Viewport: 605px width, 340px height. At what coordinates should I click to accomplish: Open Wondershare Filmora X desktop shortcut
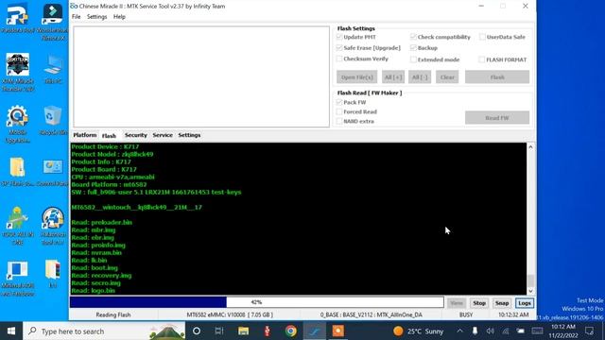point(53,22)
